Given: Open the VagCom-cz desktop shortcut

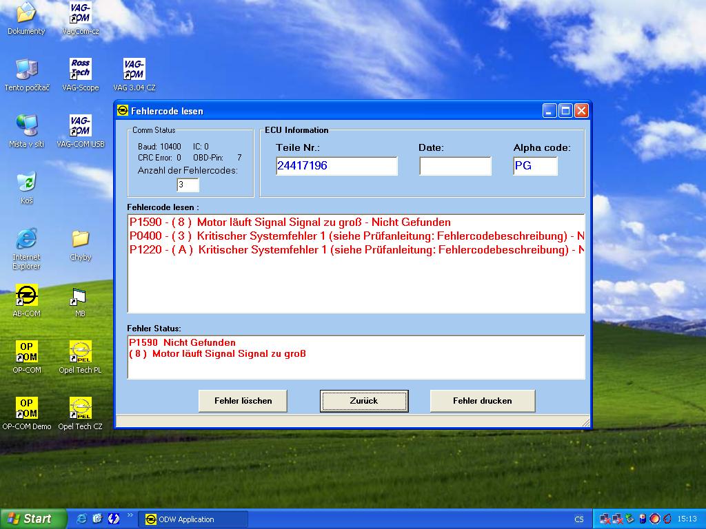Looking at the screenshot, I should pyautogui.click(x=80, y=13).
